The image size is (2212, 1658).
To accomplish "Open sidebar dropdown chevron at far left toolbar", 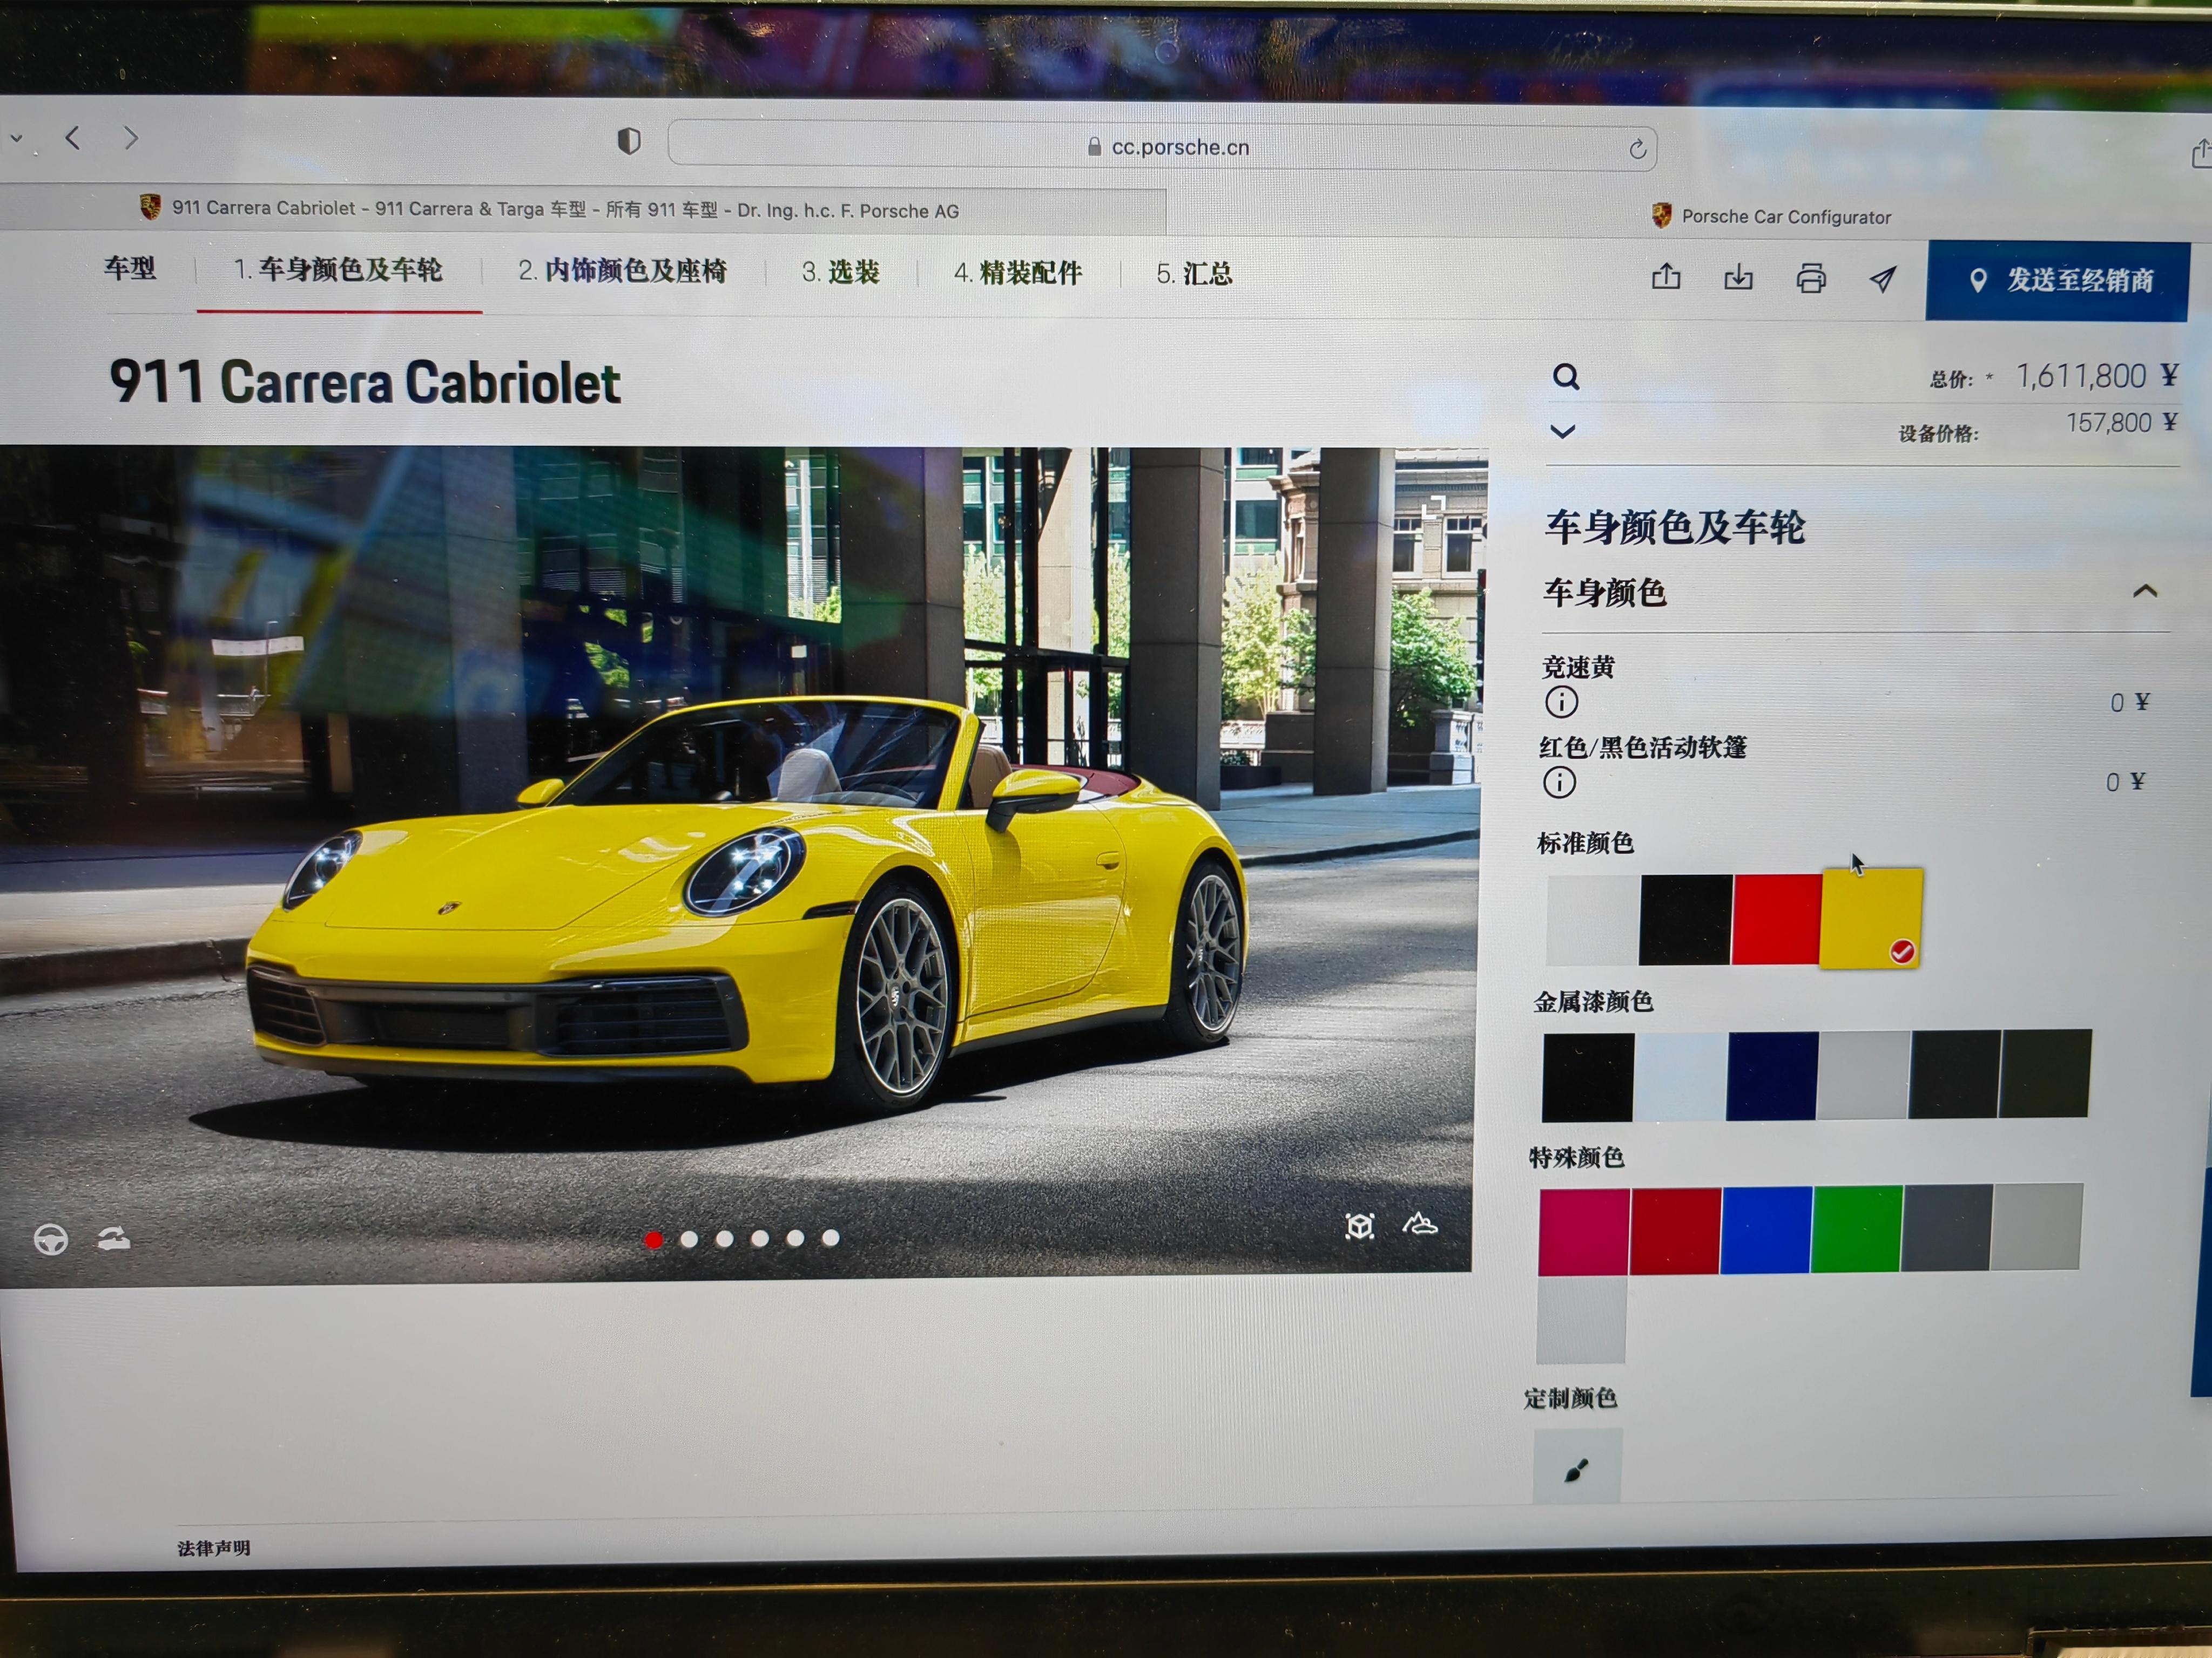I will coord(16,138).
